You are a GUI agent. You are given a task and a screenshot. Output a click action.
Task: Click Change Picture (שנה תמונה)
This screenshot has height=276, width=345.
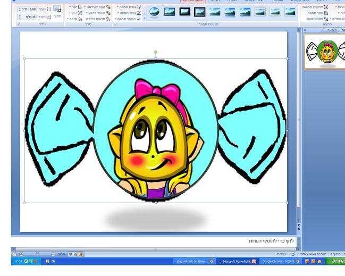coord(318,13)
